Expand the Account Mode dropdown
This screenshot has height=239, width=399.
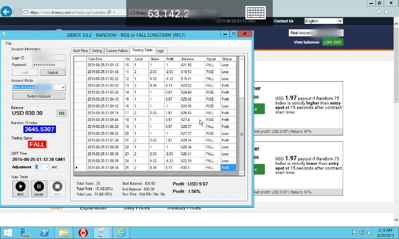point(63,87)
